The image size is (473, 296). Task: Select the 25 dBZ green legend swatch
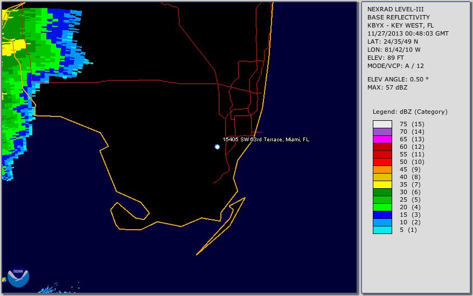point(382,199)
